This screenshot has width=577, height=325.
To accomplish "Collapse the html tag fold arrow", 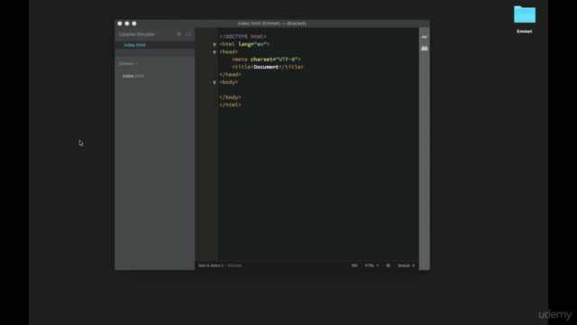I will click(215, 44).
